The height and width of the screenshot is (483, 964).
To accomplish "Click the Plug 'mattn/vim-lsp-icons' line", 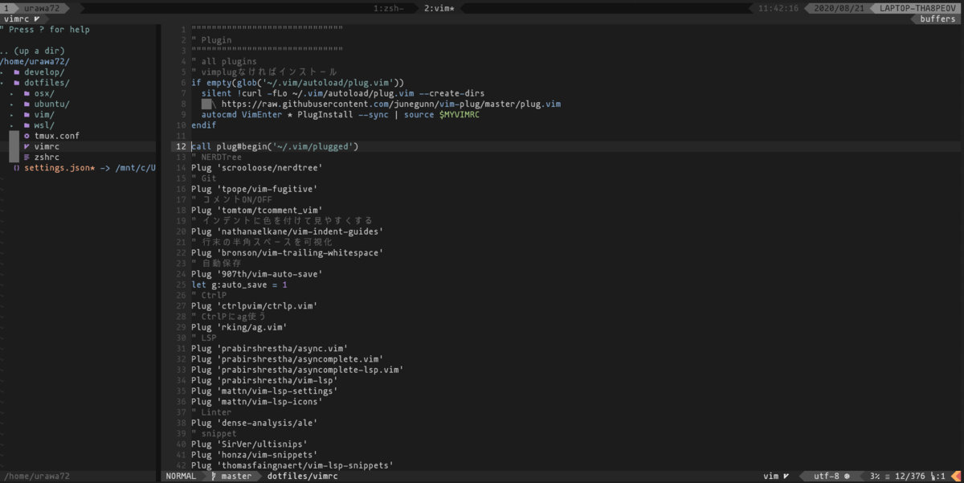I will pos(256,402).
